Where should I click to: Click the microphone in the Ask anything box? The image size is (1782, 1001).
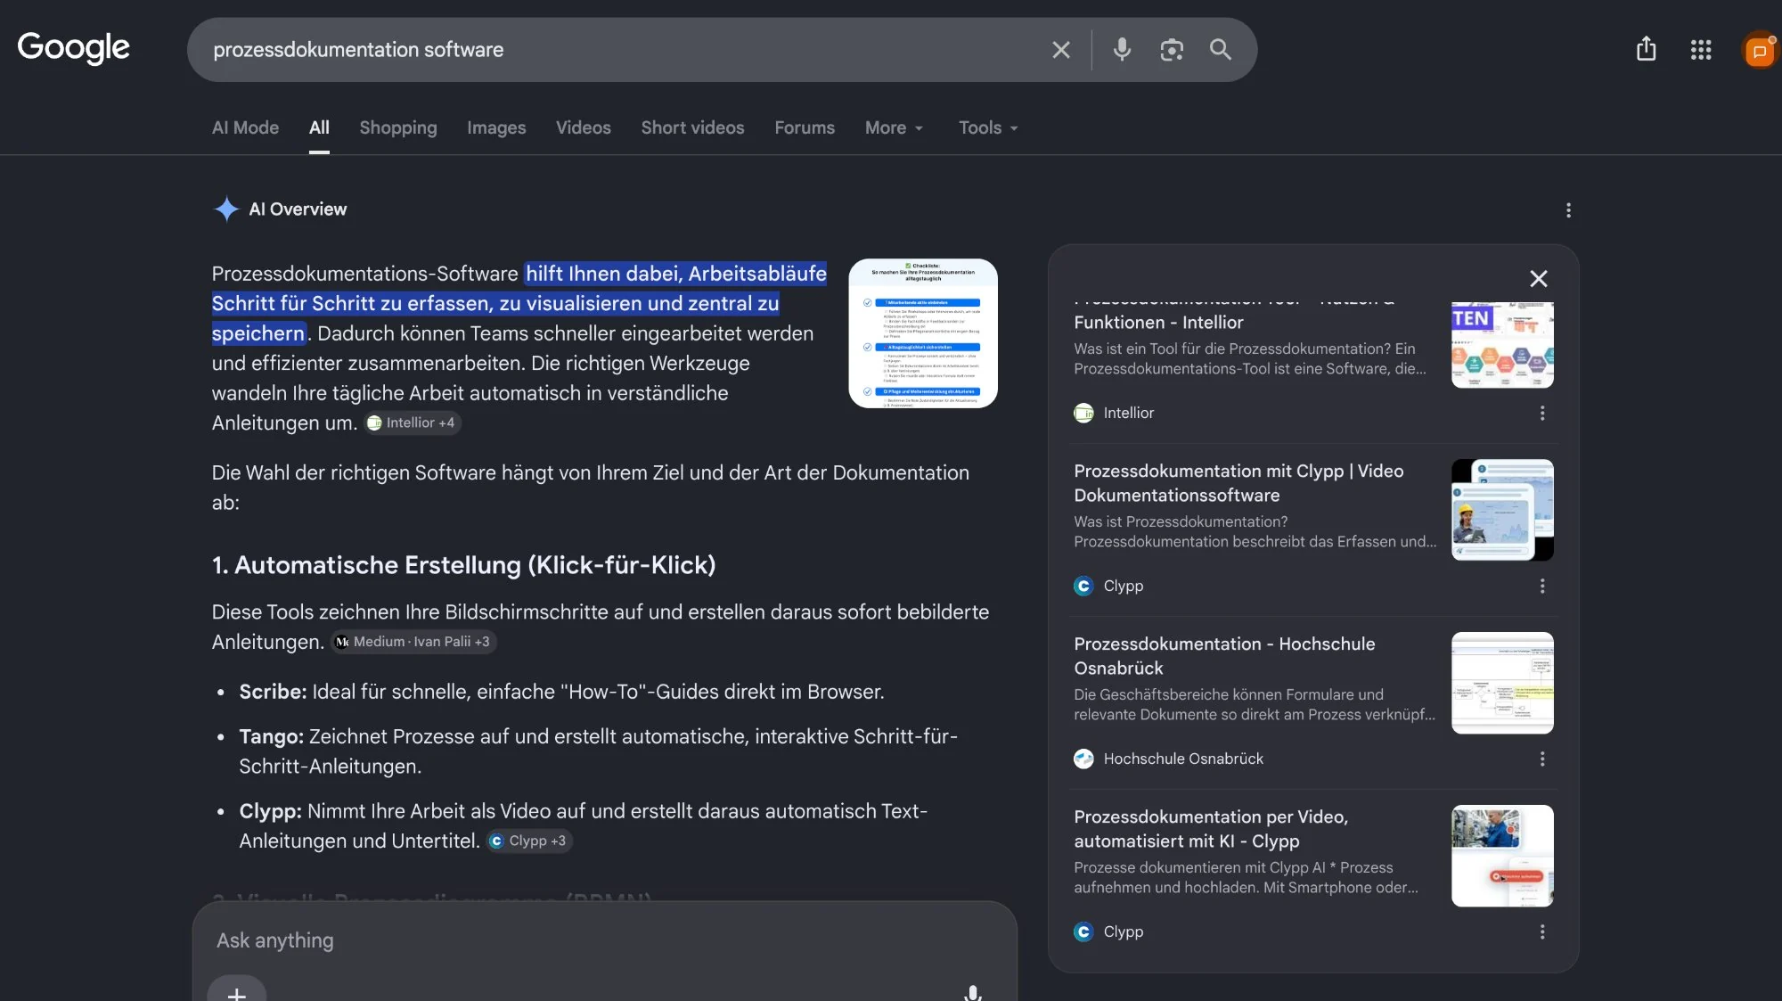coord(973,993)
